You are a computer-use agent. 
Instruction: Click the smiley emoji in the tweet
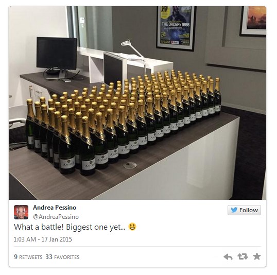tap(132, 227)
